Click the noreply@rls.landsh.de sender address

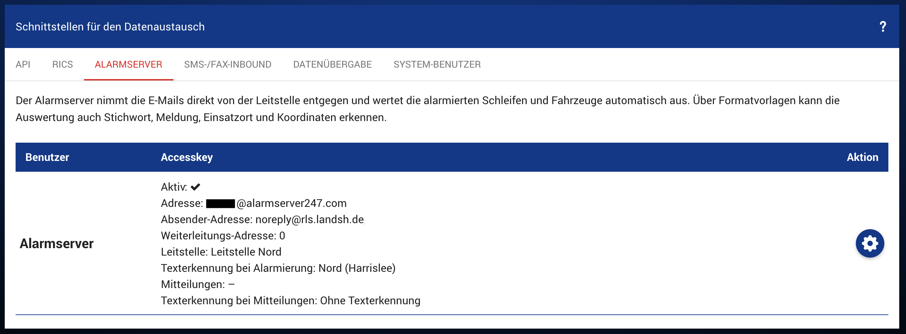click(x=309, y=219)
